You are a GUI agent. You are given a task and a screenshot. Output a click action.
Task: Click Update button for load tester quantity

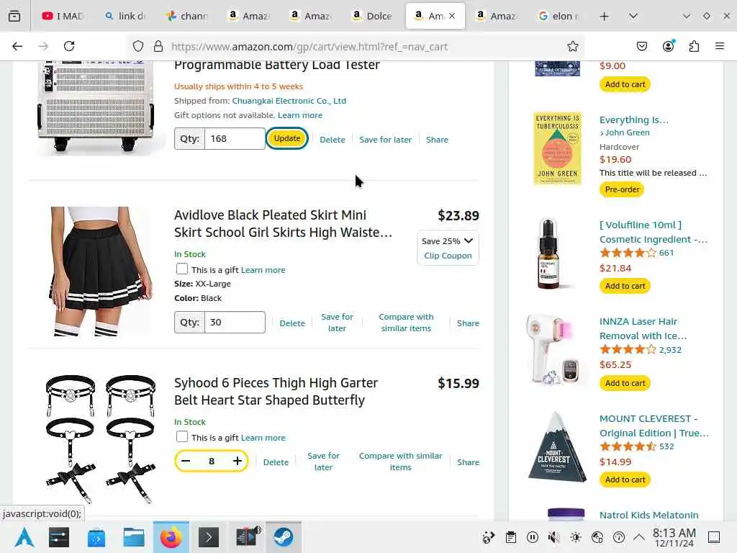pyautogui.click(x=286, y=138)
